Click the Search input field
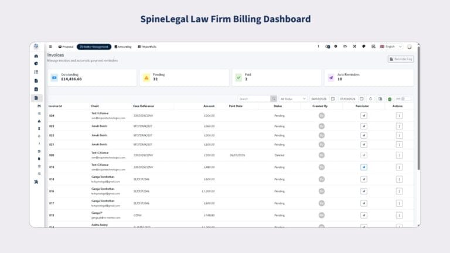450x253 pixels. click(x=254, y=99)
